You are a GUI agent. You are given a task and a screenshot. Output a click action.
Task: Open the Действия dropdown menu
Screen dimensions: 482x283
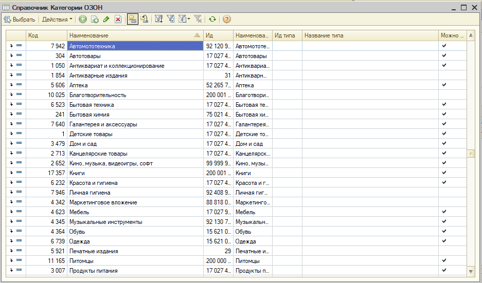pyautogui.click(x=57, y=20)
